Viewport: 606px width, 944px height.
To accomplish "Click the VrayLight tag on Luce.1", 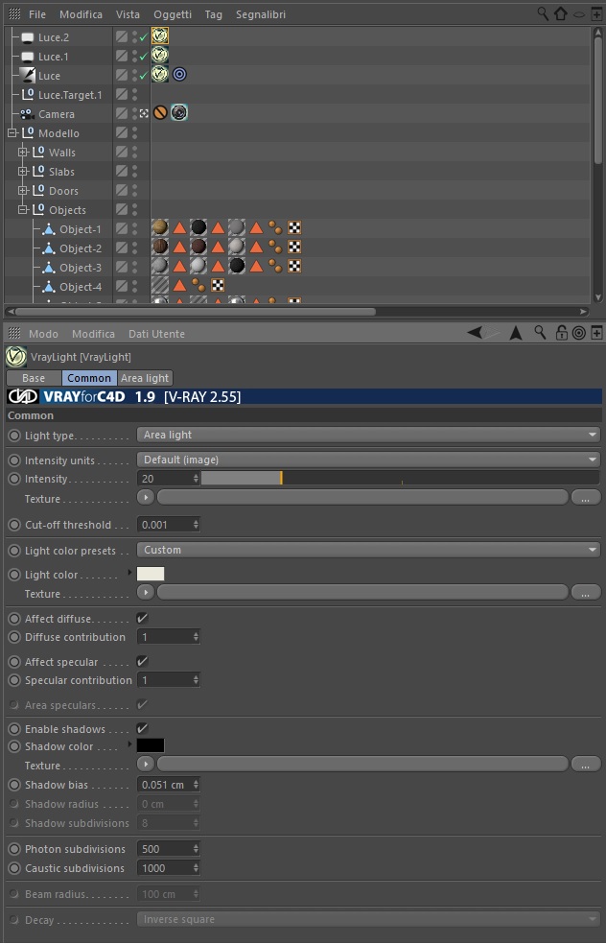I will coord(159,56).
